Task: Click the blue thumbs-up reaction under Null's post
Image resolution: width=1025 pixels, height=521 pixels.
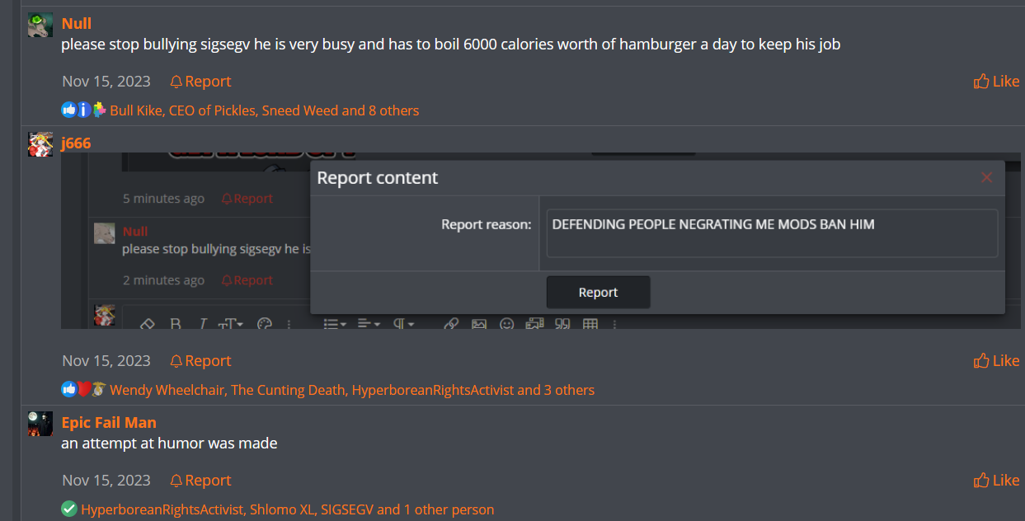Action: [x=68, y=110]
